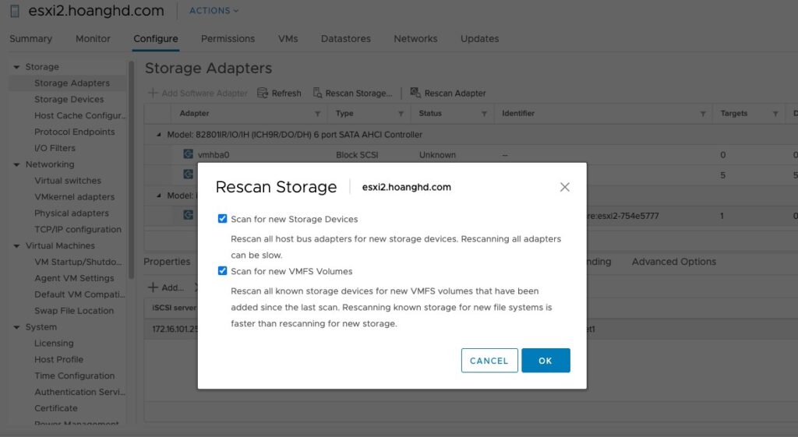Open Virtual switches settings
The image size is (798, 437).
pyautogui.click(x=68, y=181)
